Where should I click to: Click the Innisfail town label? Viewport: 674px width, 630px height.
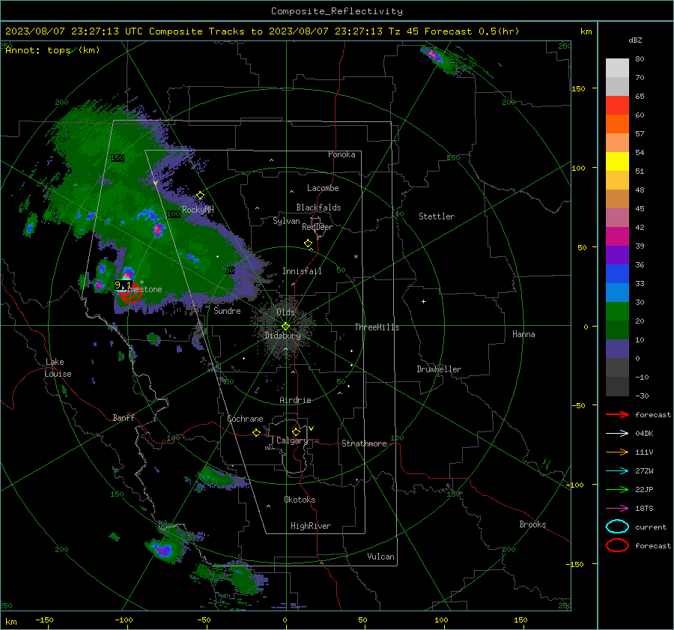tap(302, 271)
